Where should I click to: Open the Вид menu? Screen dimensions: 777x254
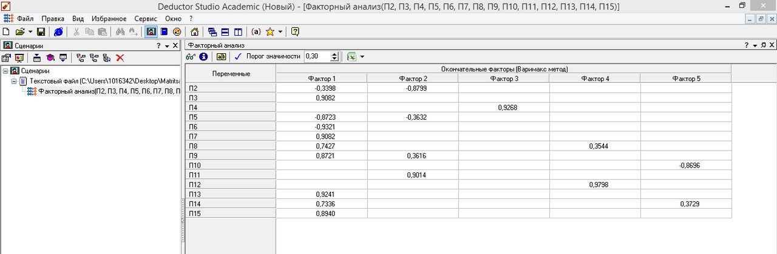click(78, 19)
